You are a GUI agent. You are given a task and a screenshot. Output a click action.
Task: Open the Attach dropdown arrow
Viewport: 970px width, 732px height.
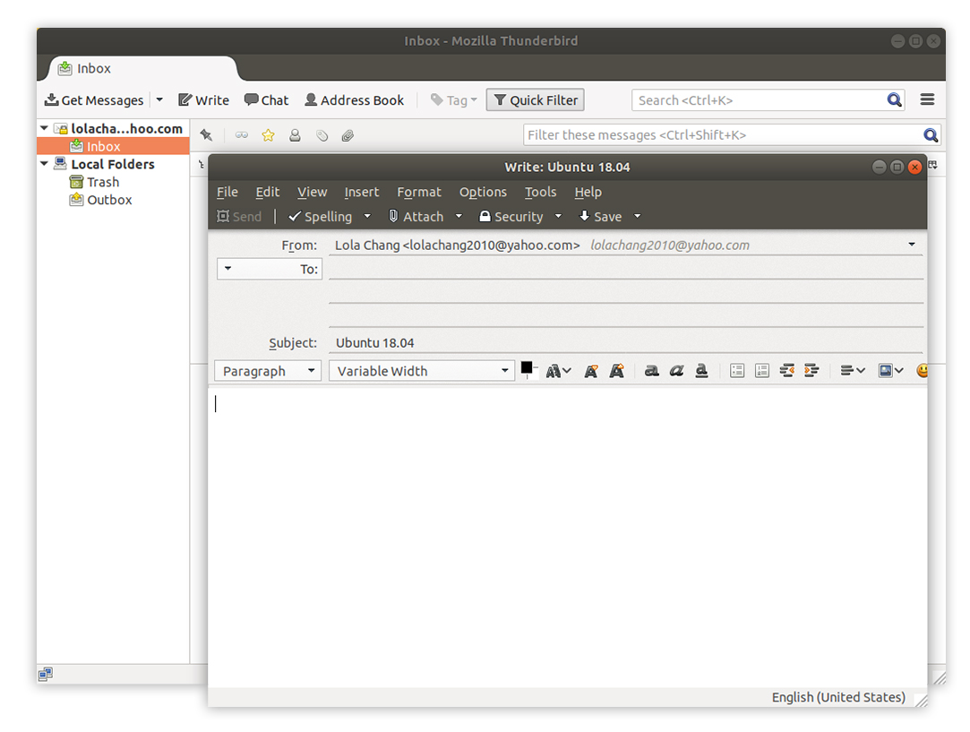(459, 216)
